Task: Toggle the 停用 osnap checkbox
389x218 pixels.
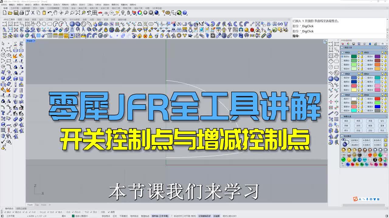Action: click(109, 212)
